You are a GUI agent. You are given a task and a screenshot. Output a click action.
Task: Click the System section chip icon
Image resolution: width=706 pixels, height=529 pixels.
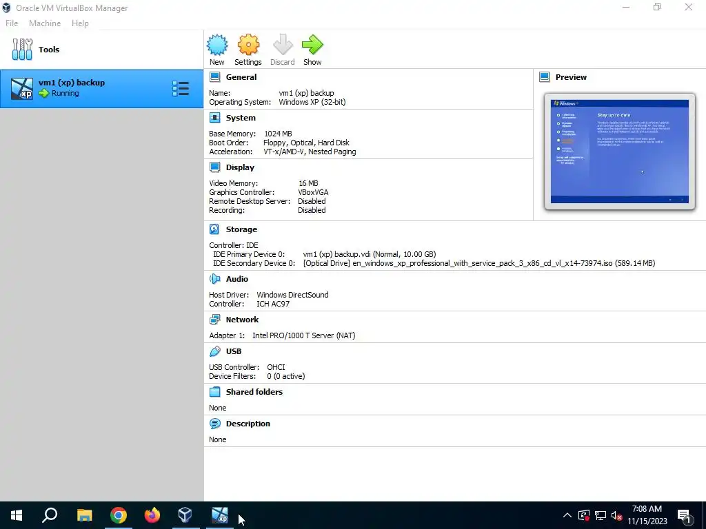click(215, 118)
